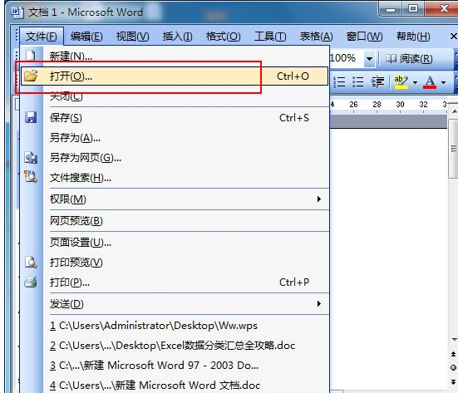Click the Print Preview magnifier icon
Image resolution: width=458 pixels, height=393 pixels.
pyautogui.click(x=31, y=263)
